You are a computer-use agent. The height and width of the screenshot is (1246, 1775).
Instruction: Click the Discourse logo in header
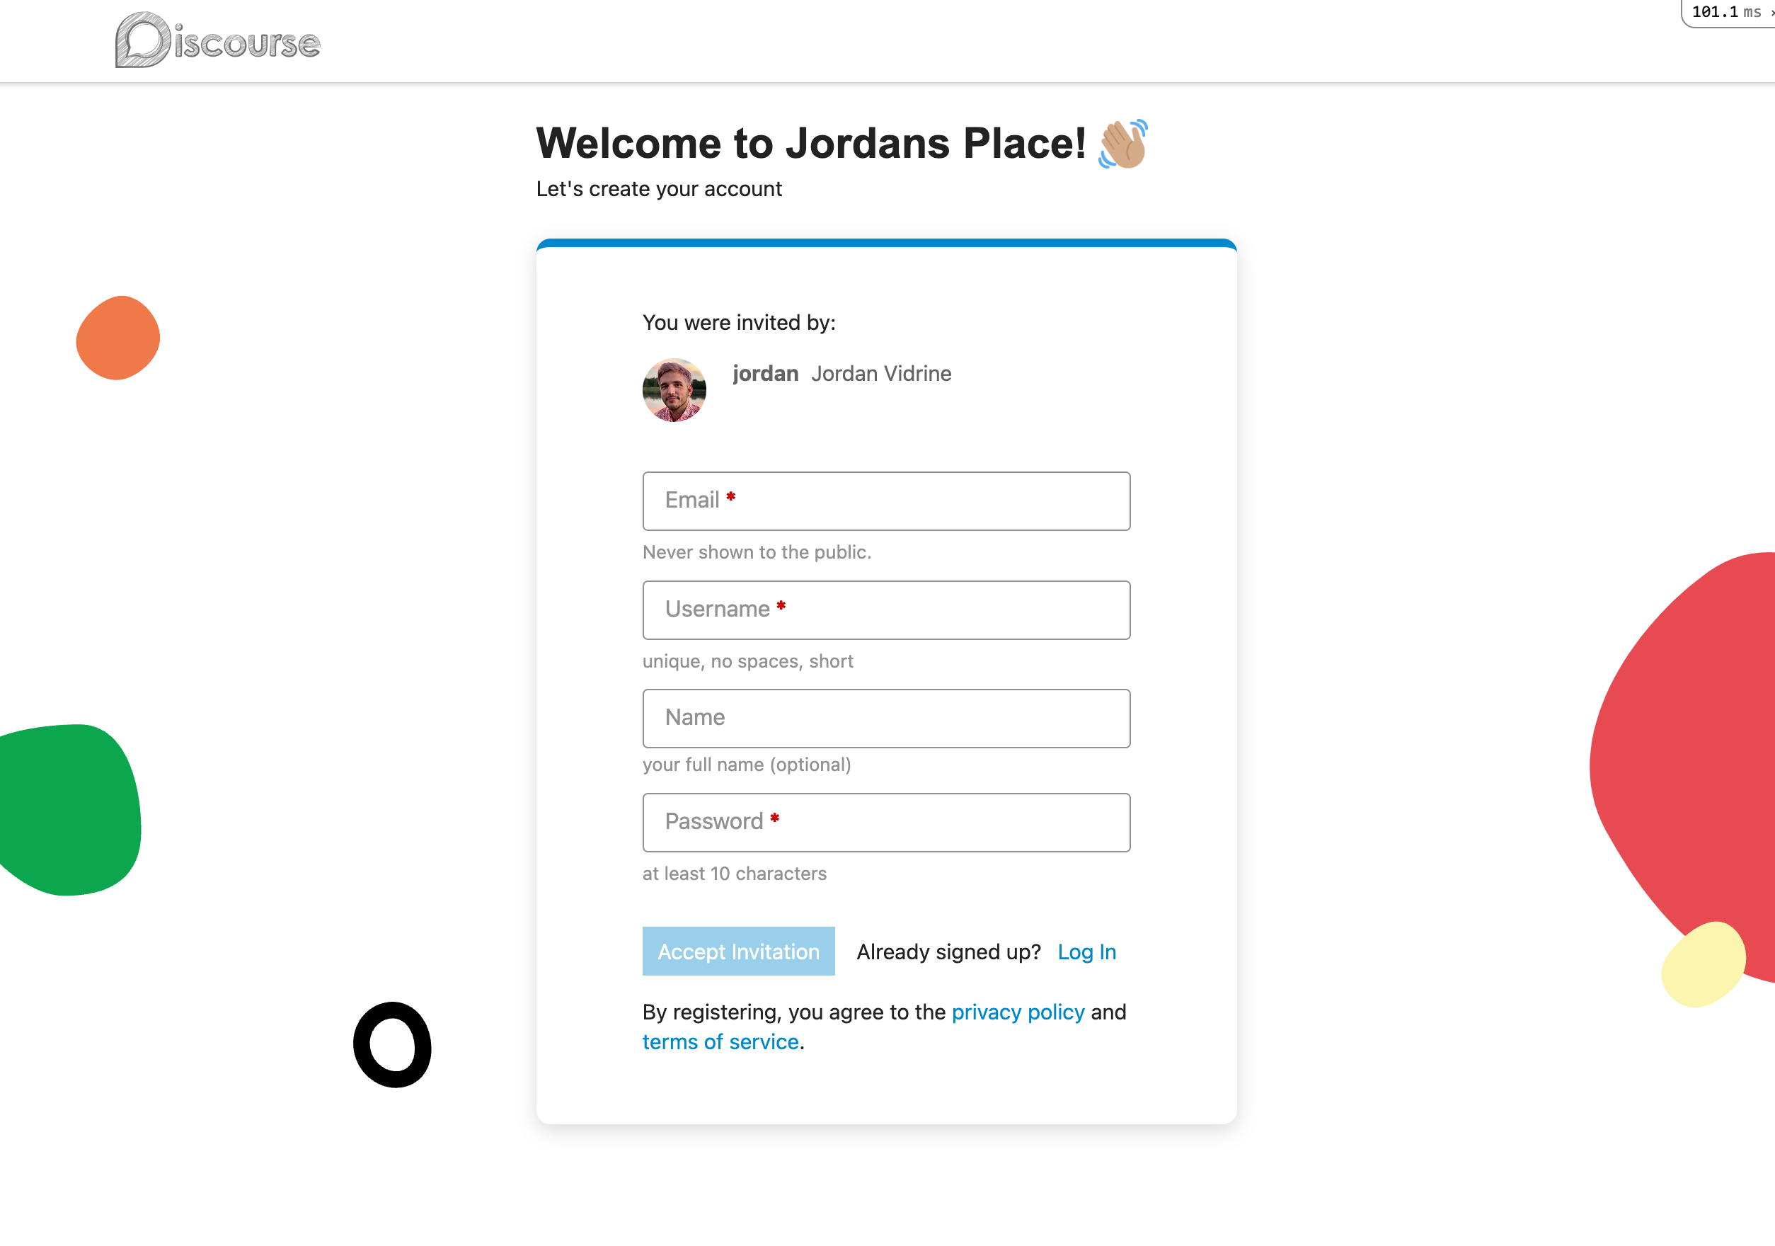[217, 40]
